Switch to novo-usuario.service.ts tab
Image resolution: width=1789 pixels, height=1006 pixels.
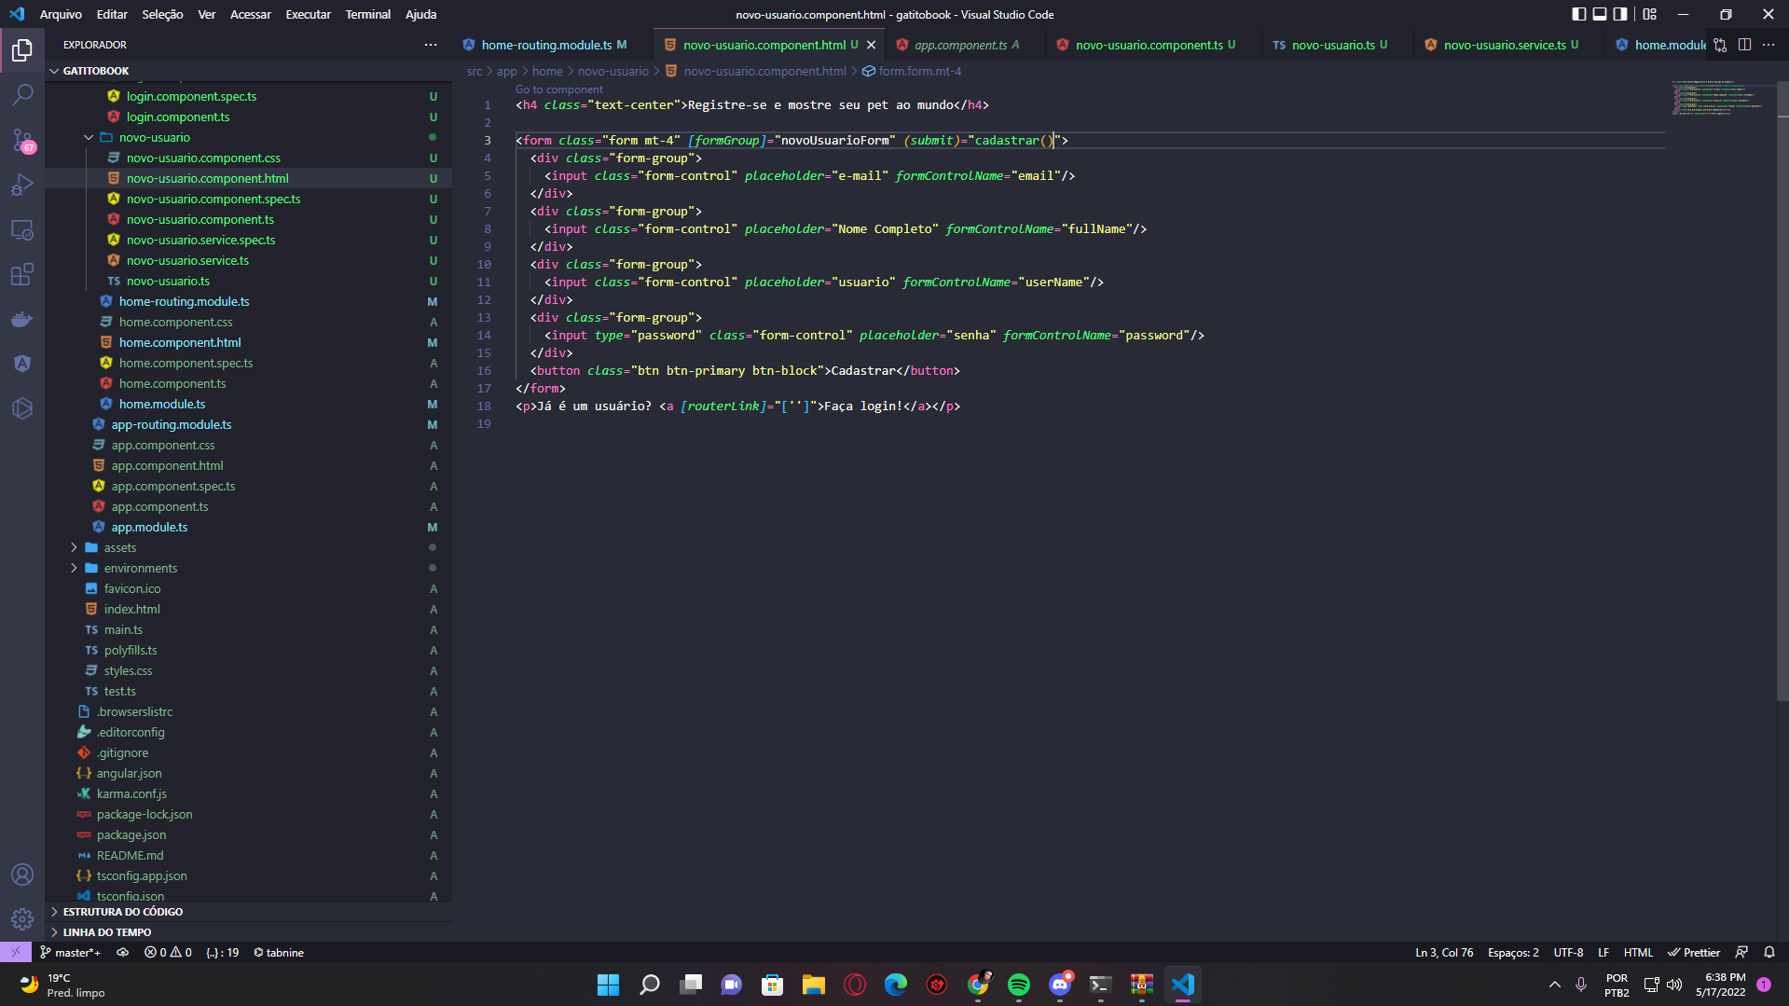coord(1504,45)
